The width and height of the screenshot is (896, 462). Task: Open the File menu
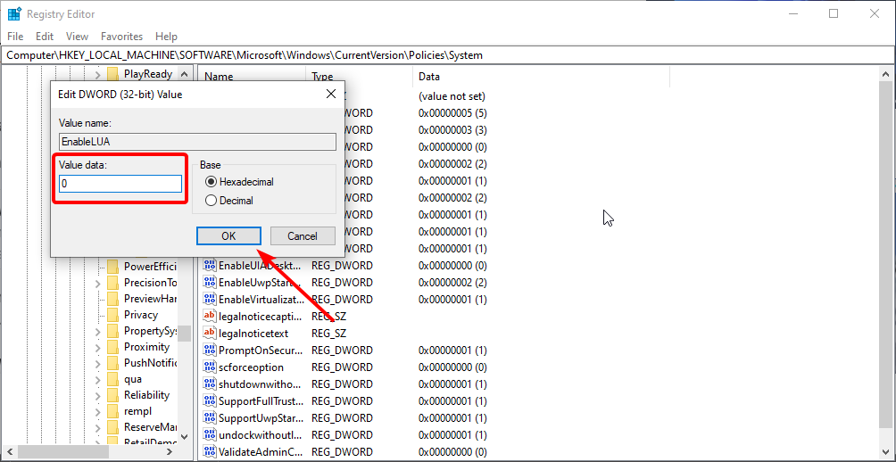point(15,36)
